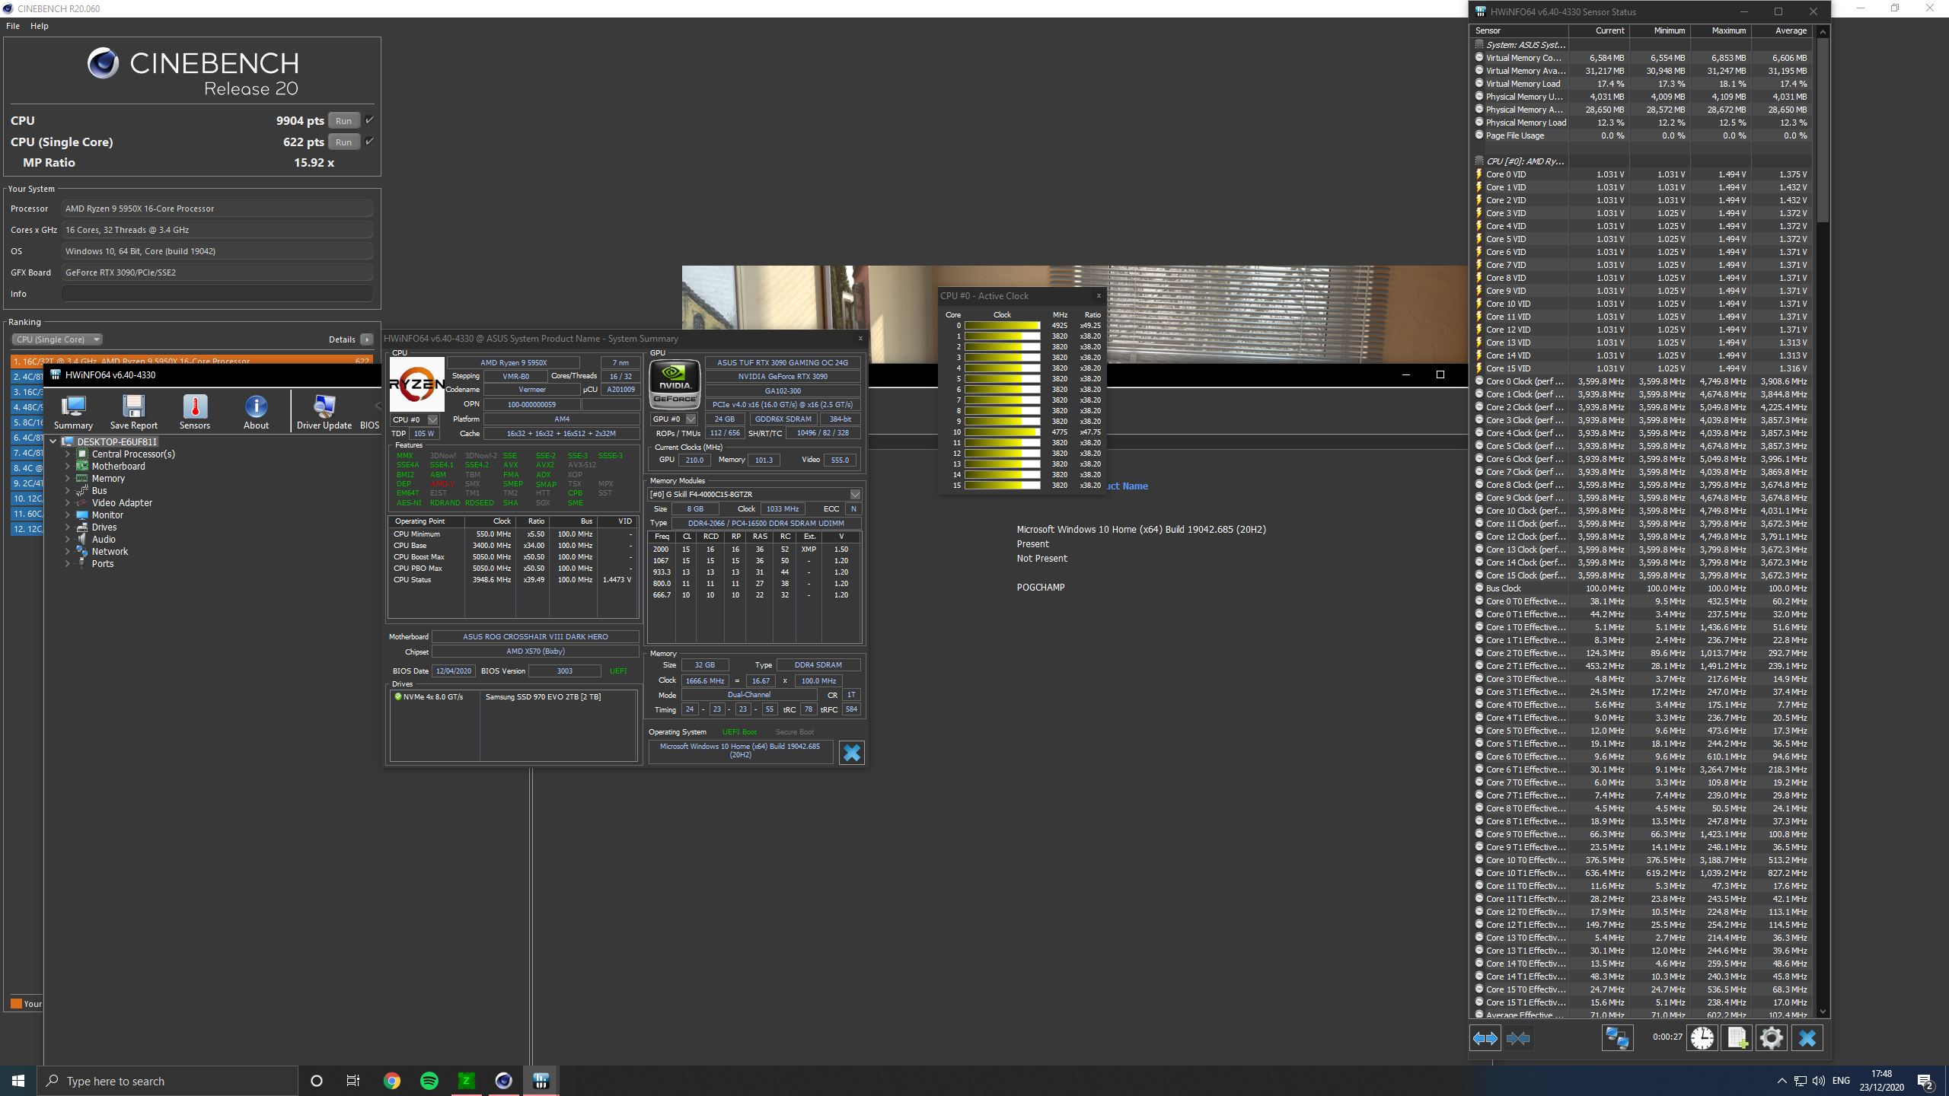Expand the Motherboard tree node

click(x=68, y=467)
